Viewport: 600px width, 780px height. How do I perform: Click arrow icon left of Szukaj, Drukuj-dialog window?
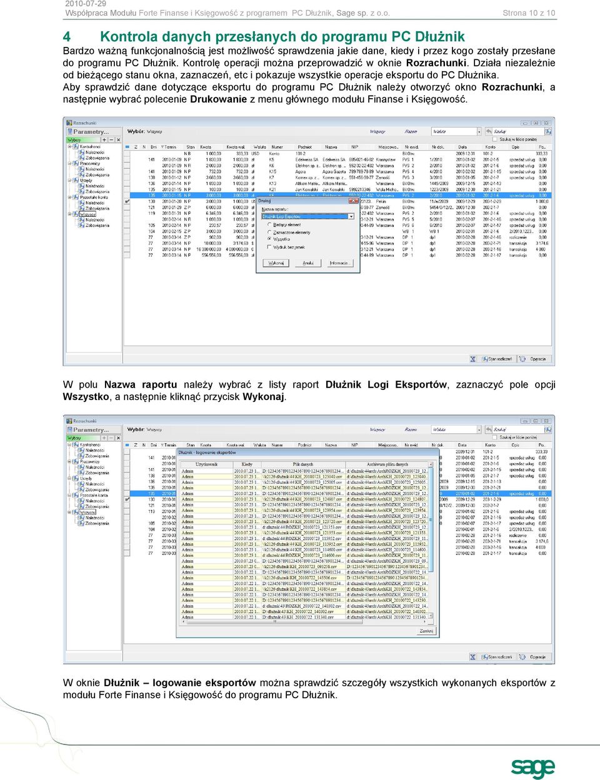point(487,131)
